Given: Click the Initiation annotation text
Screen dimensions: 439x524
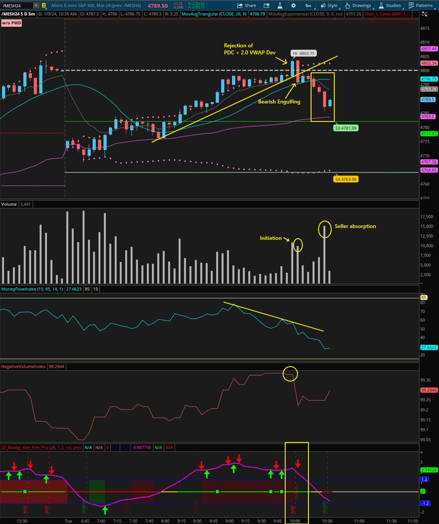Looking at the screenshot, I should pos(271,238).
